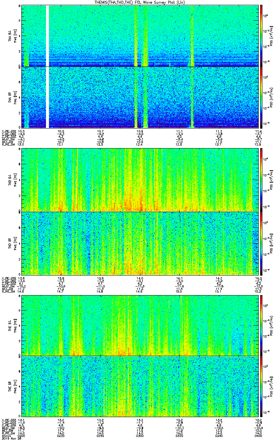Click the THD B-parallel PSD color bar
Image resolution: width=276 pixels, height=441 pixels.
coord(261,243)
